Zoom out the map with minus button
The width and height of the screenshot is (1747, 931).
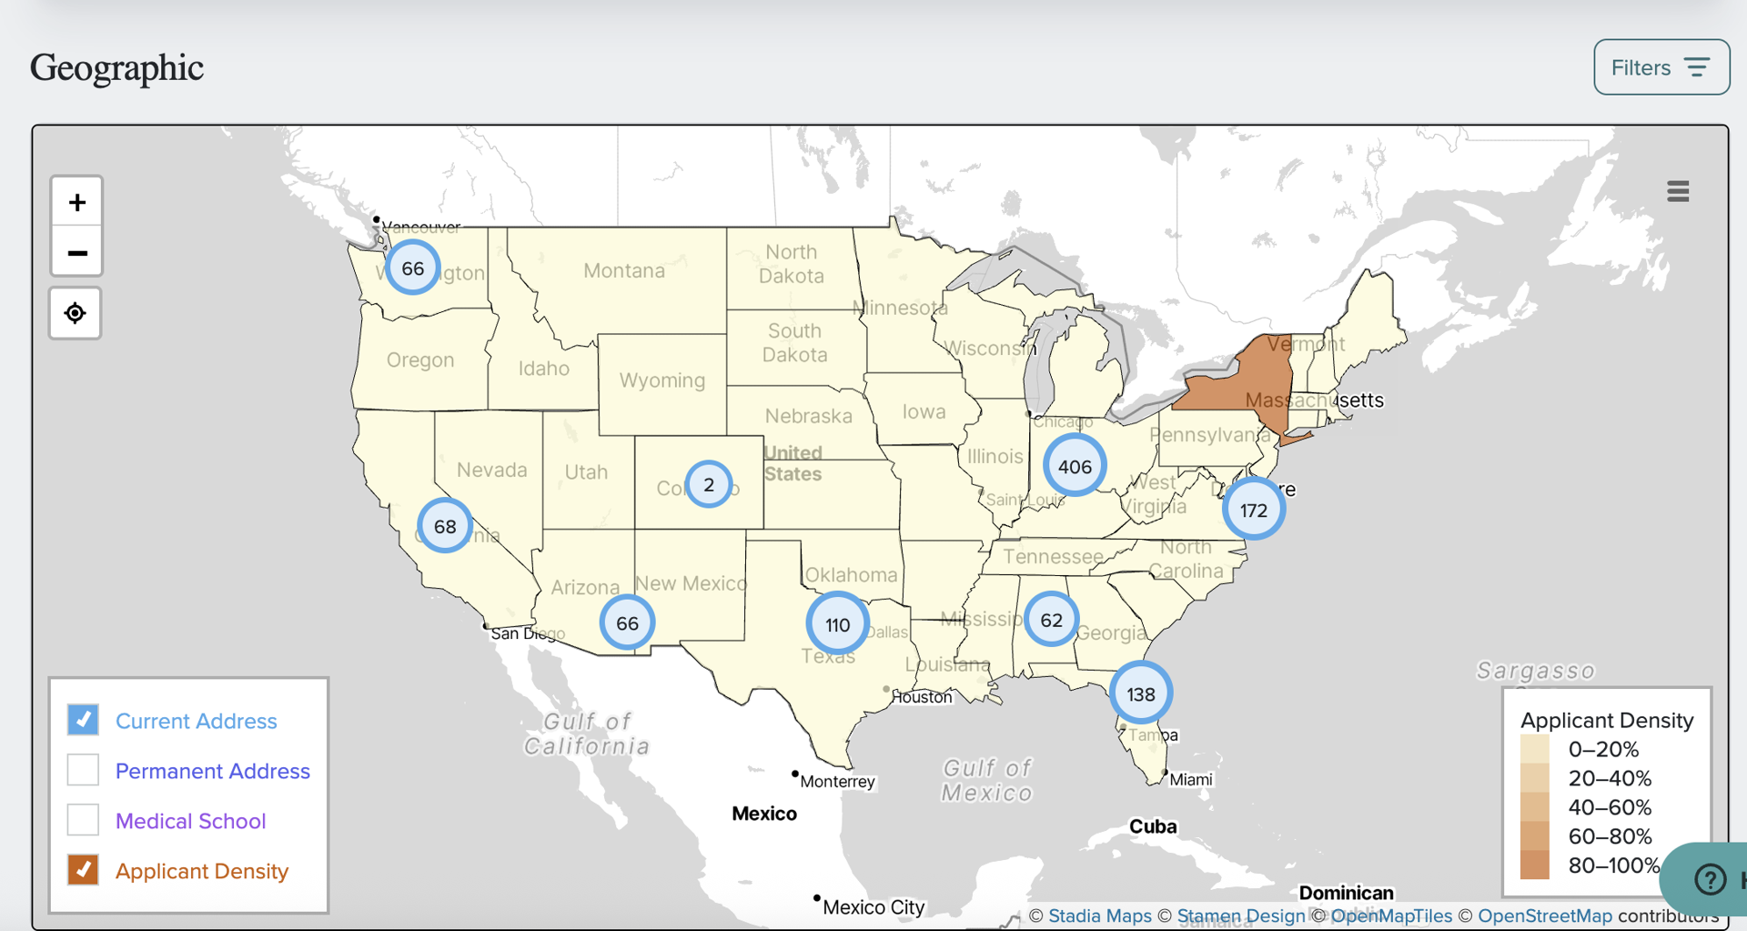tap(76, 252)
